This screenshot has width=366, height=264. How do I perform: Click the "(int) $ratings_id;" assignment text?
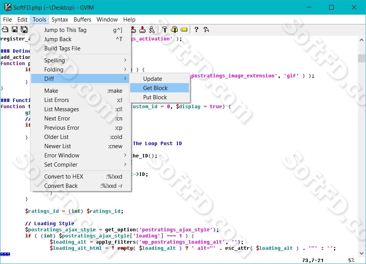coord(96,211)
